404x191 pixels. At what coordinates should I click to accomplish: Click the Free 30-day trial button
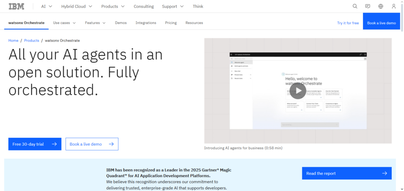tap(35, 144)
